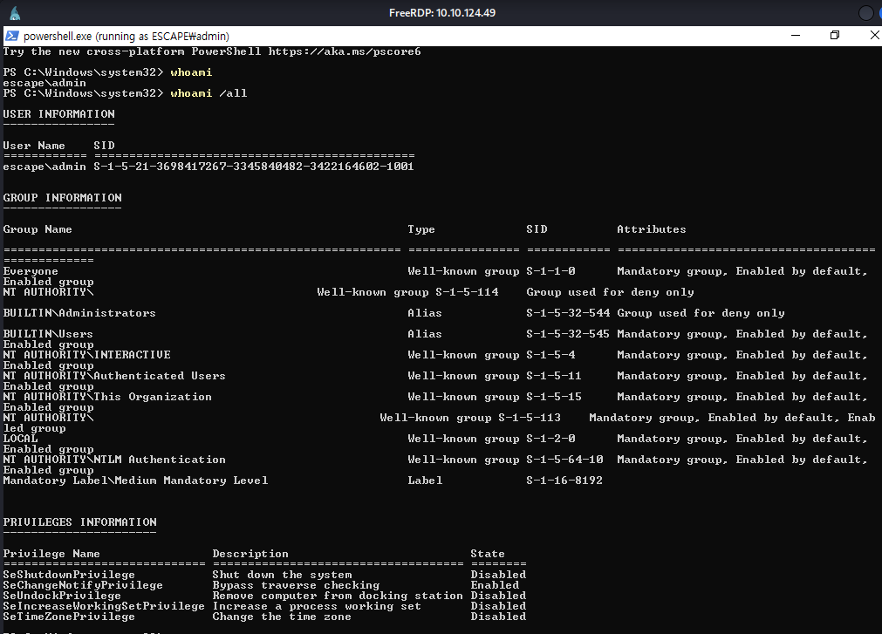The width and height of the screenshot is (882, 634).
Task: Click the SeTimeZonePrivilege entry
Action: 69,617
